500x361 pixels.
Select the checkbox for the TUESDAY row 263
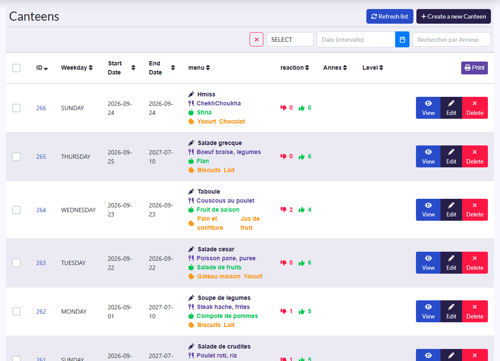16,263
